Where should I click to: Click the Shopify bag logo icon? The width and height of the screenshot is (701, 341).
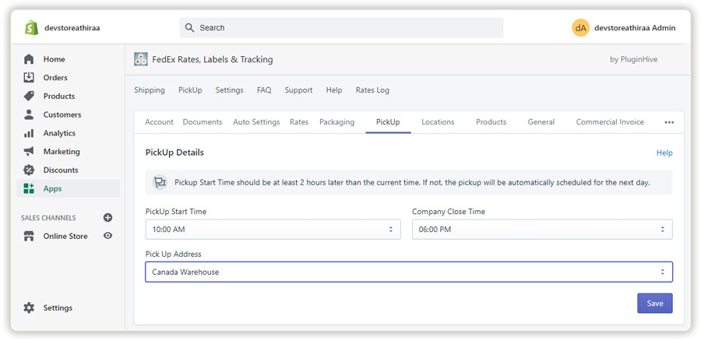coord(31,28)
